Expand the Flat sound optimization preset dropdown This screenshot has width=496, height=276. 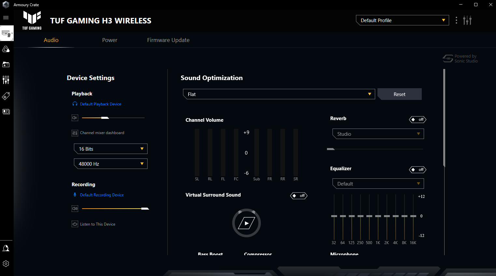point(279,94)
